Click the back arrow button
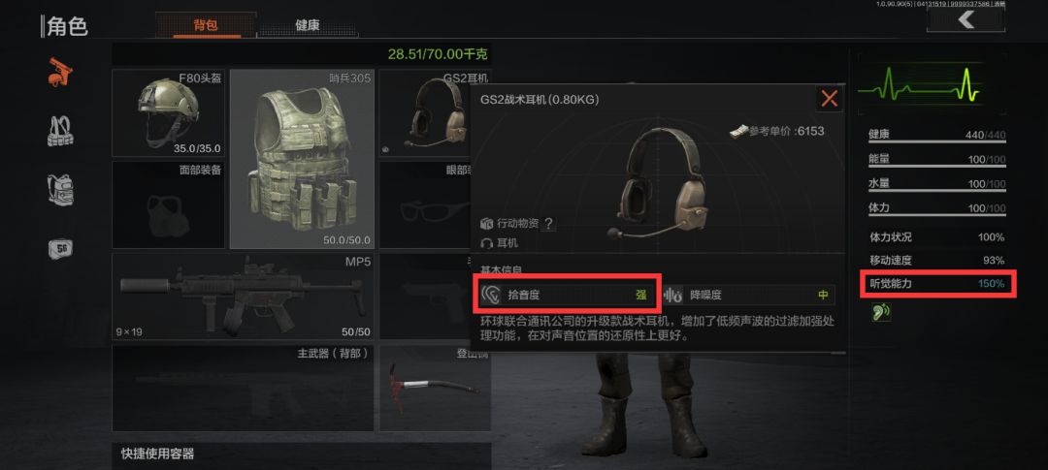 pos(966,20)
